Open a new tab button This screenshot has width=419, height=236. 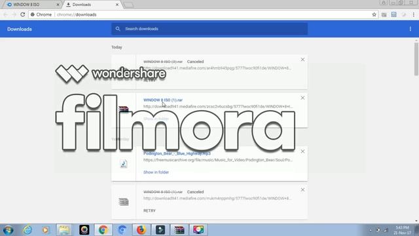pos(128,5)
